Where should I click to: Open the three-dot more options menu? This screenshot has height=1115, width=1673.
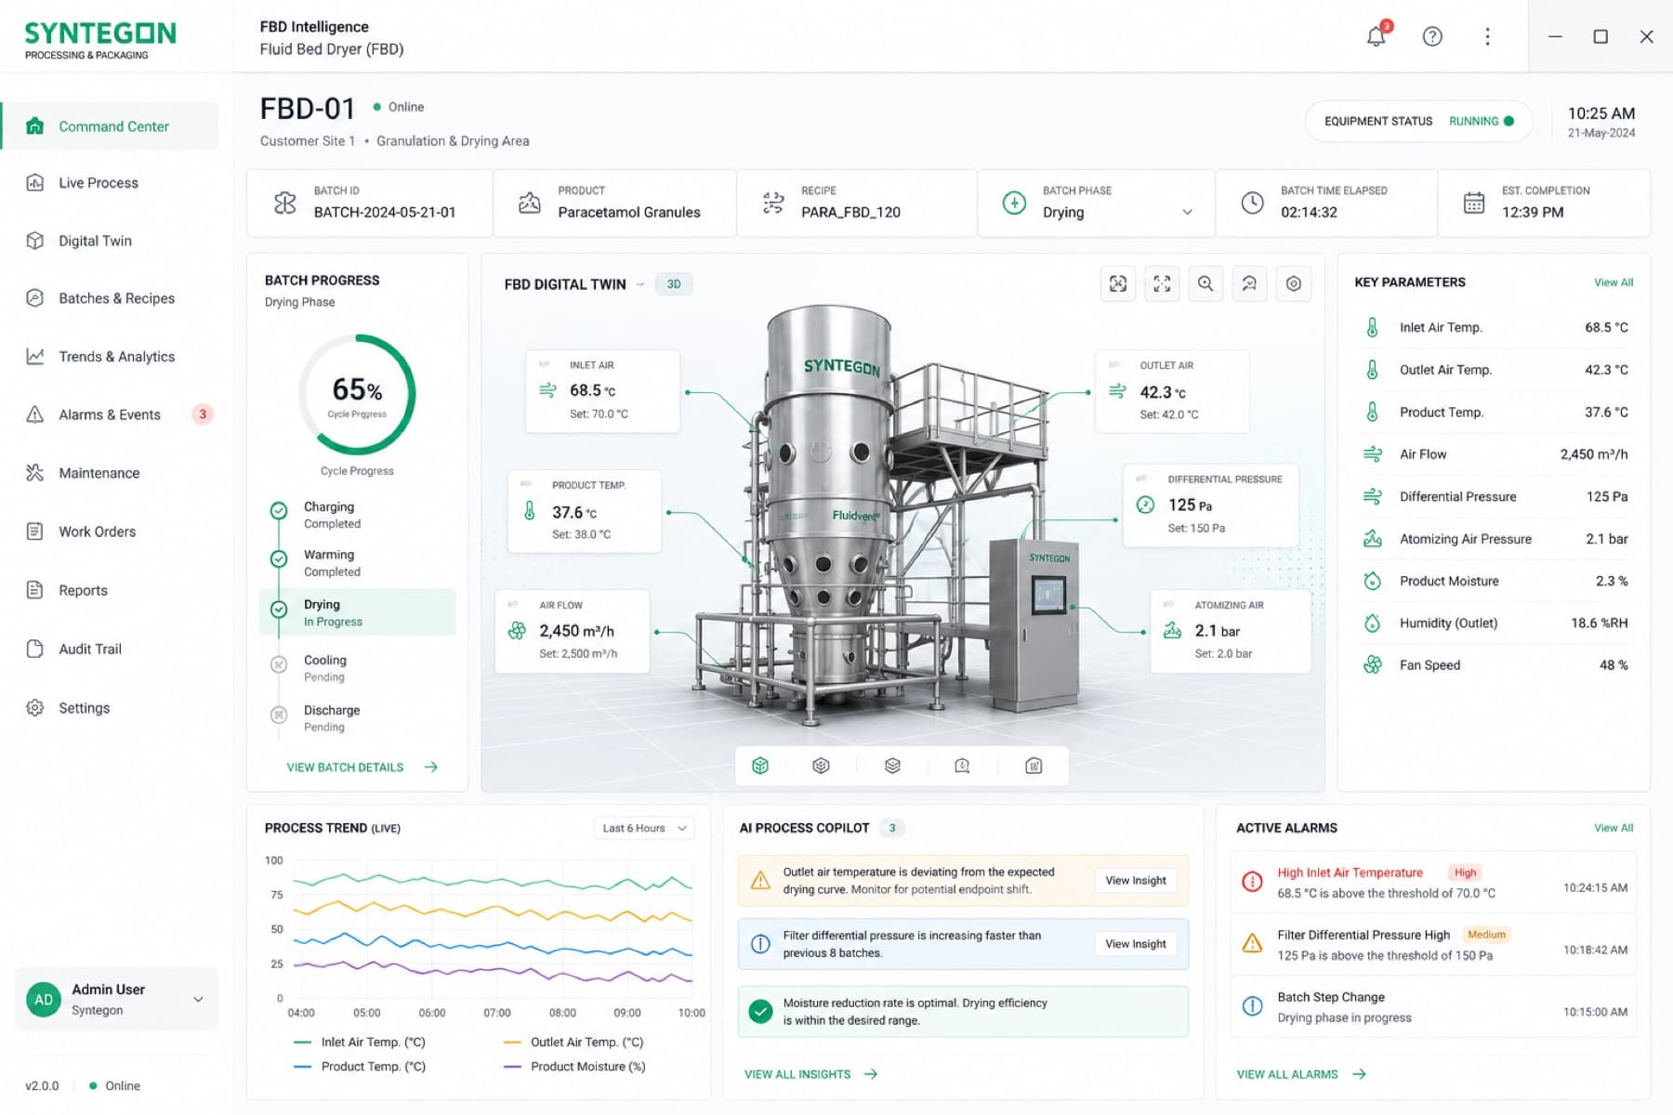pyautogui.click(x=1487, y=36)
